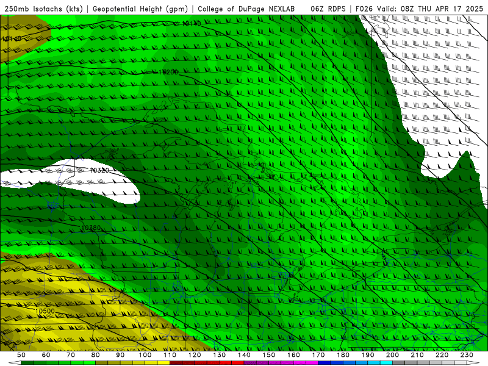
Task: Click the 90 knot legend label
Action: click(x=120, y=355)
